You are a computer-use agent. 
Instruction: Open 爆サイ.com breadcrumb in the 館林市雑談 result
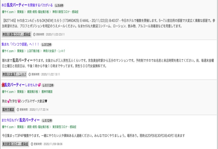tap(8, 92)
